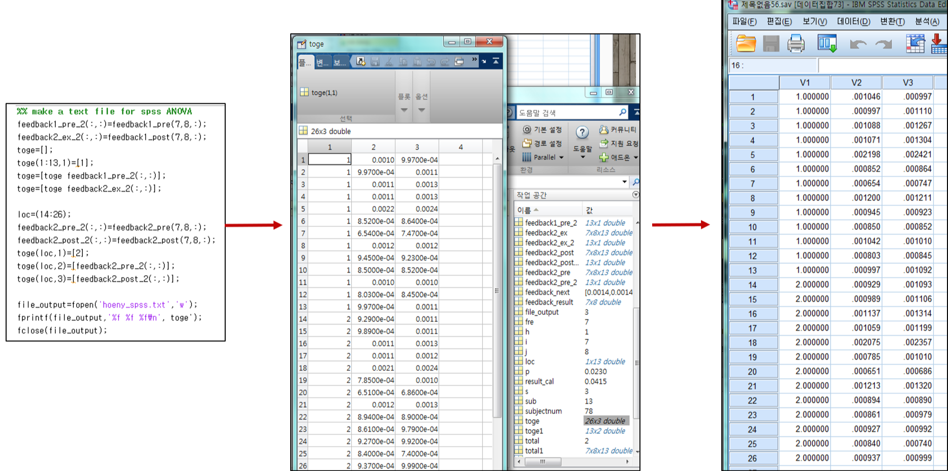This screenshot has height=471, width=948.
Task: Click the MATLAB request support (지원 요청) icon
Action: (604, 143)
